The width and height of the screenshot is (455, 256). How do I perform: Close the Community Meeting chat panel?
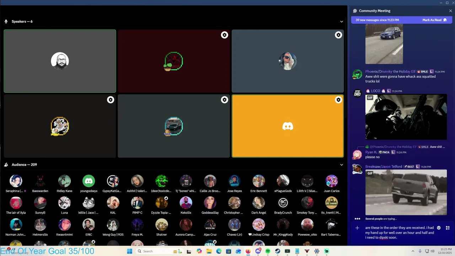pos(450,11)
